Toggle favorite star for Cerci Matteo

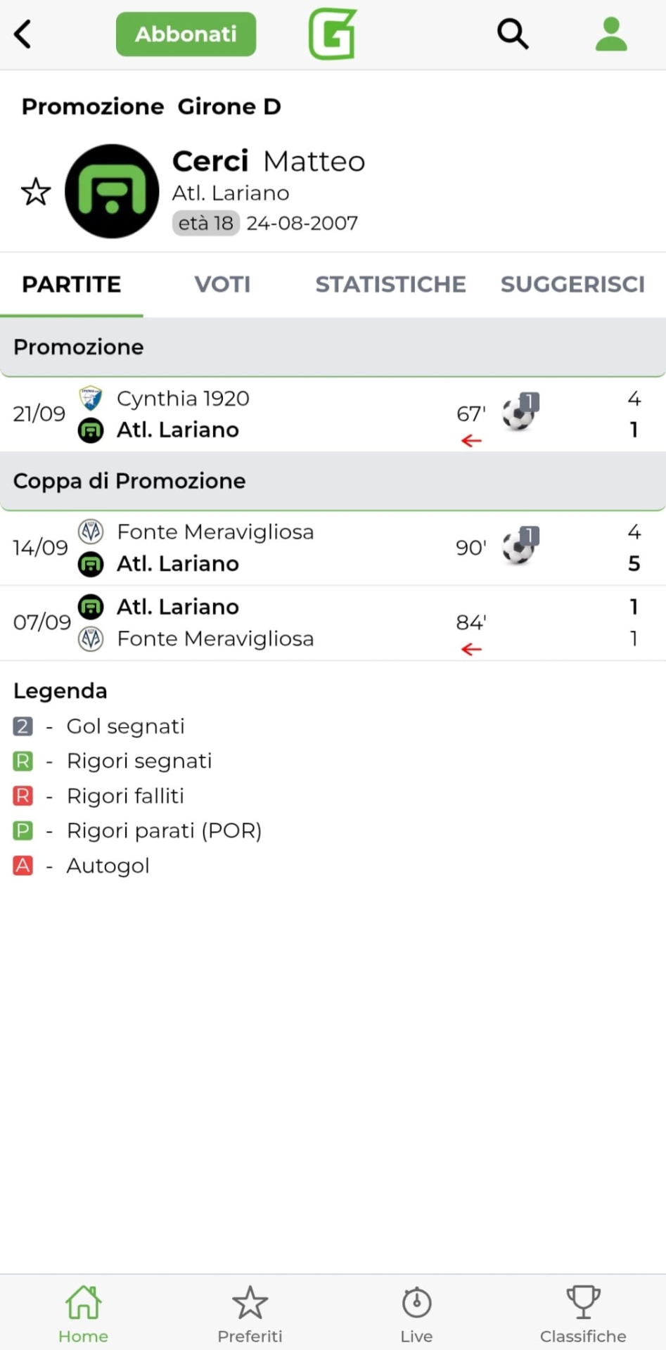36,191
